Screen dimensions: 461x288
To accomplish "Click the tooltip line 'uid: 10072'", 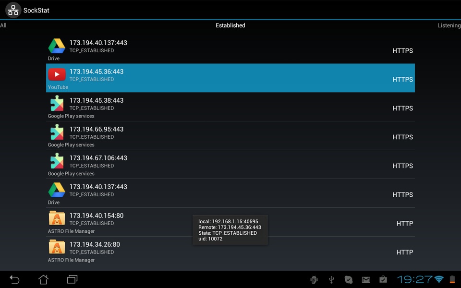I will (x=210, y=239).
